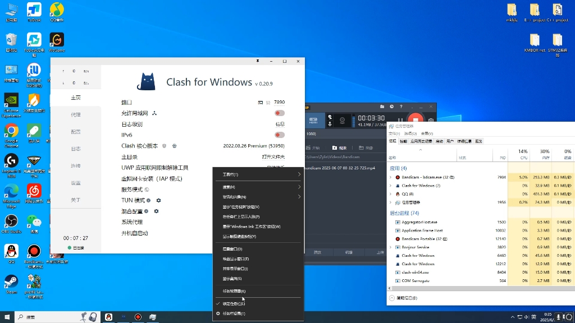The image size is (575, 323).
Task: Open KMBOX.net folder on desktop
Action: pos(535,42)
